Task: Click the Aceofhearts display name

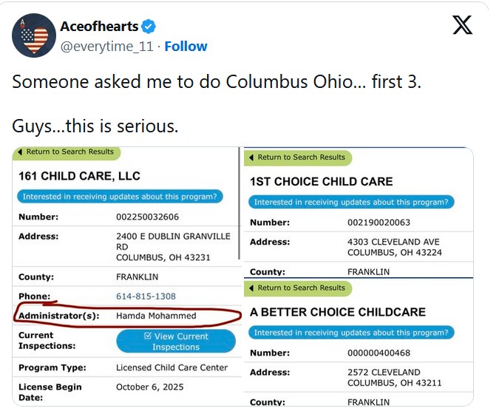Action: pos(99,27)
